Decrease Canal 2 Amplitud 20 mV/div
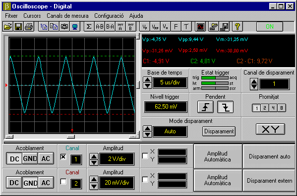The width and height of the screenshot is (297, 196). [94, 186]
